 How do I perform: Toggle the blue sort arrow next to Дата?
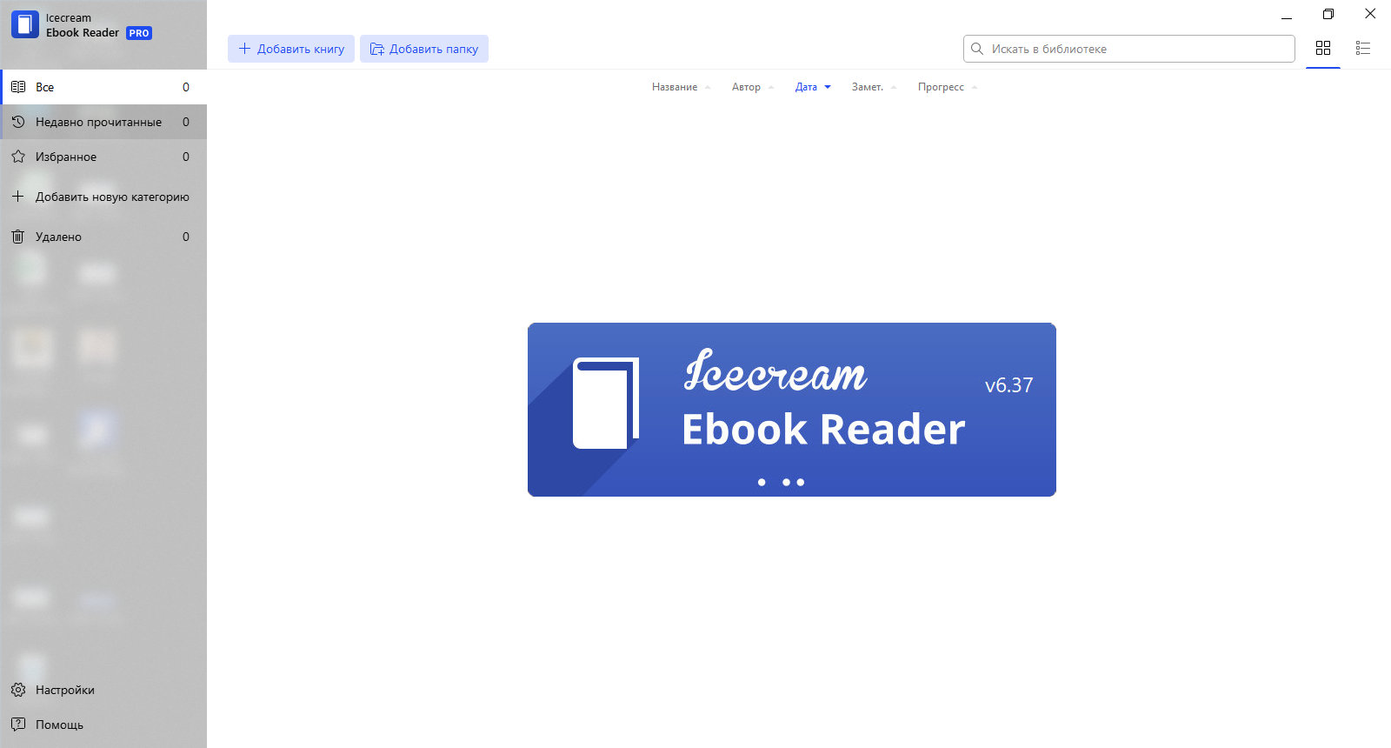coord(828,87)
